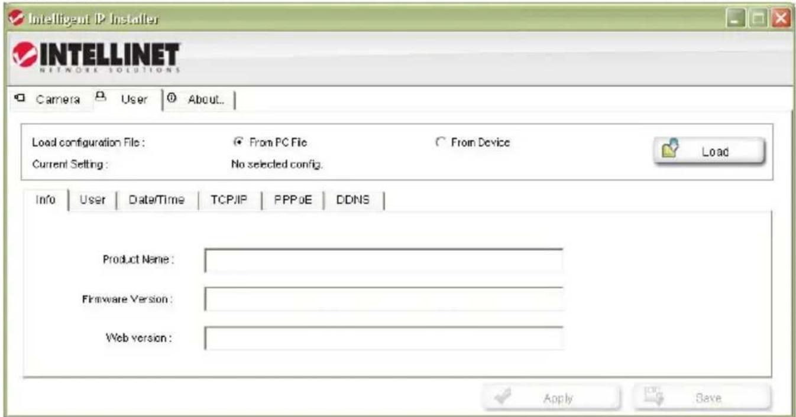Click the Intellinet logo checkmark icon
The height and width of the screenshot is (417, 796).
(24, 56)
